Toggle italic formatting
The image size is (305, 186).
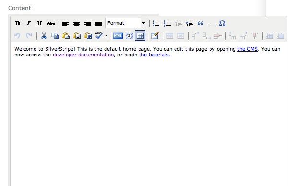tap(28, 23)
